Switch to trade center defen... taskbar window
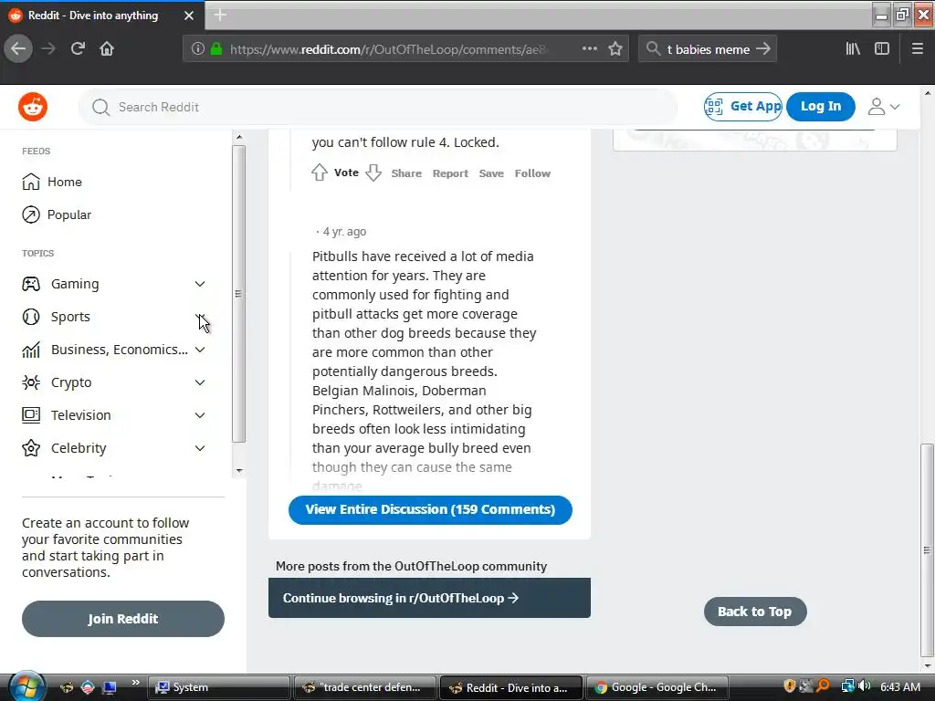935x701 pixels. coord(364,687)
